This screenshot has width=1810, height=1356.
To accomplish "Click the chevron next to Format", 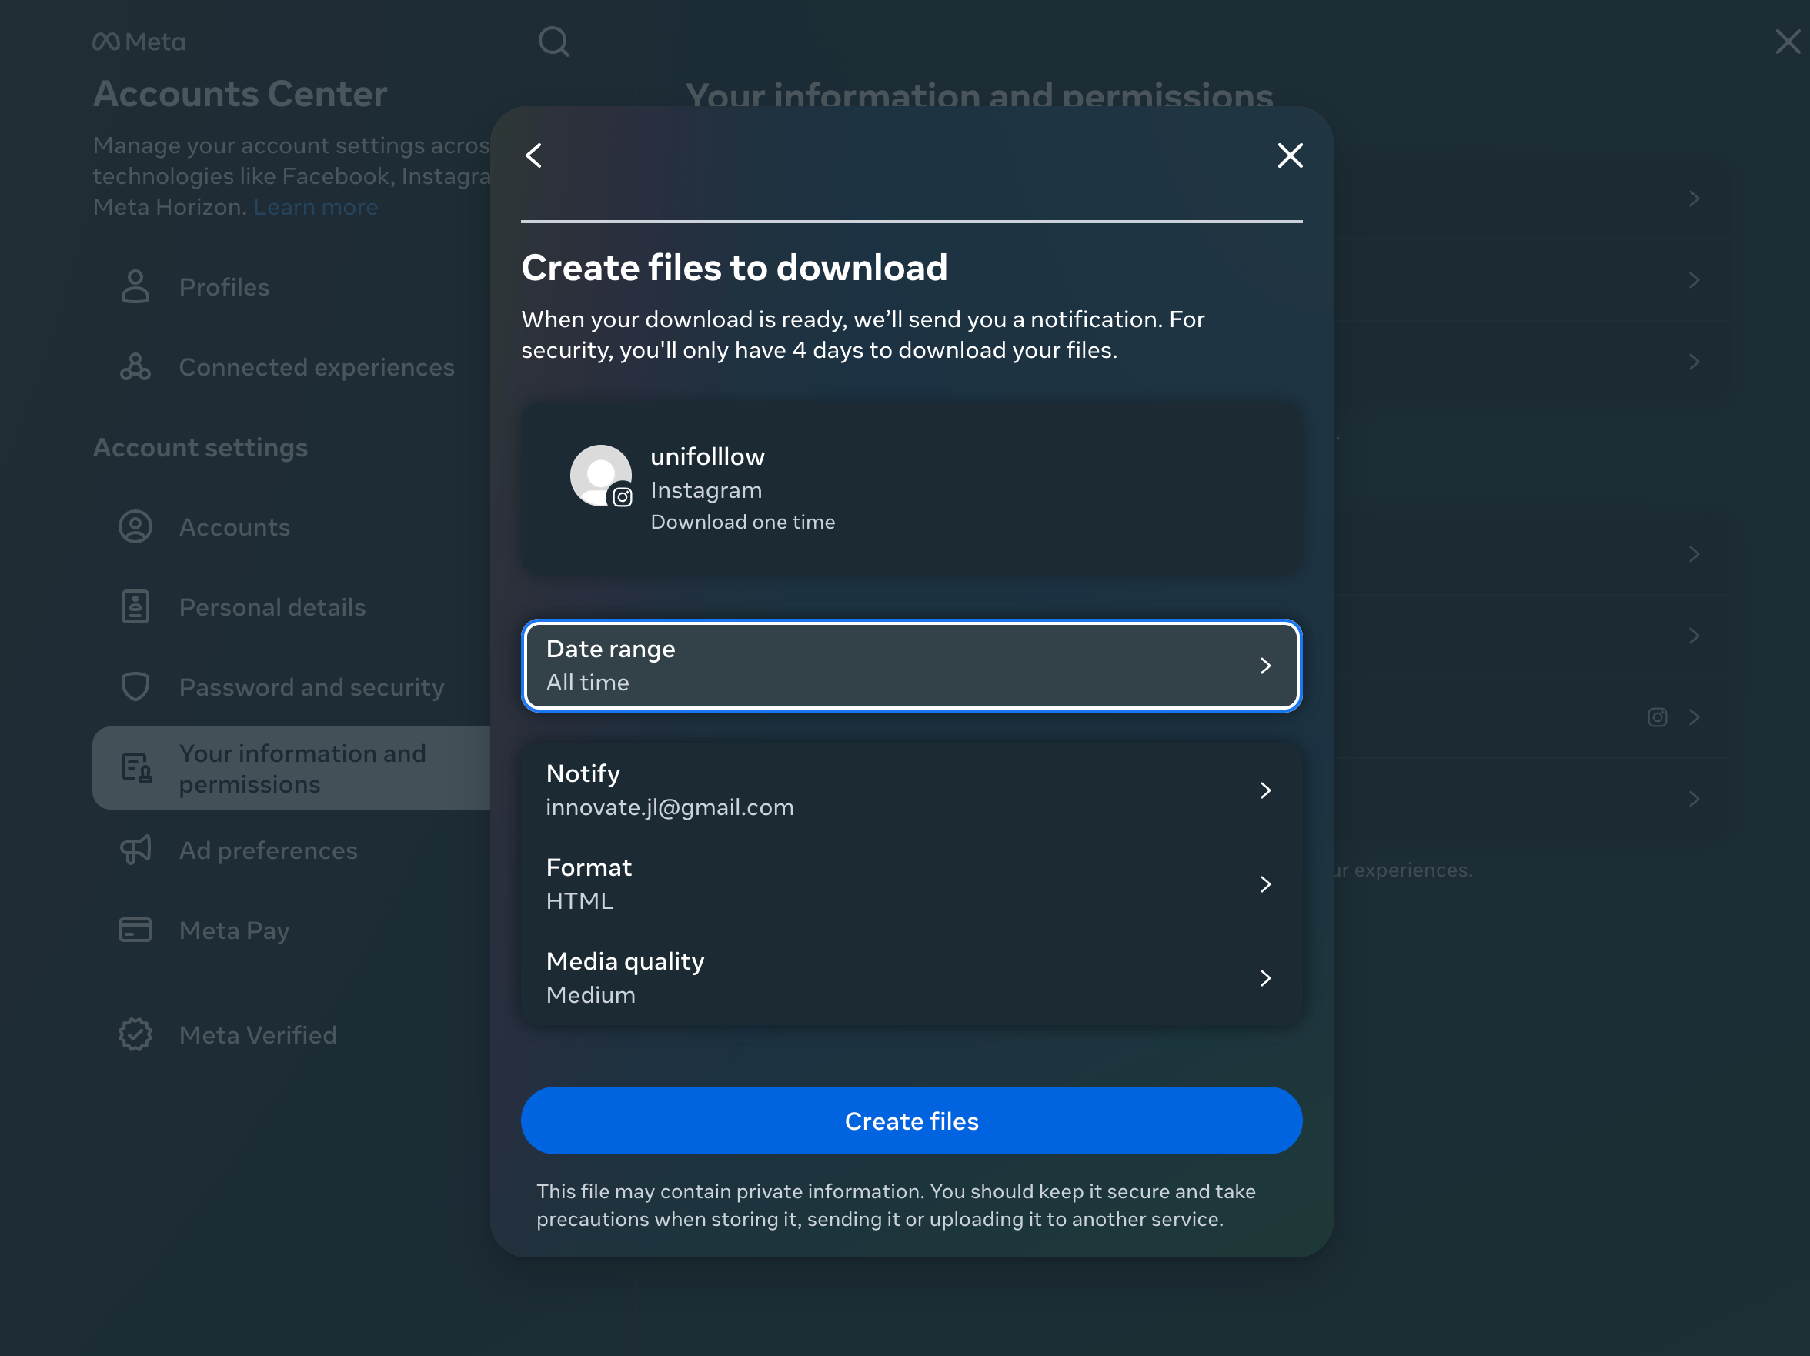I will point(1266,885).
